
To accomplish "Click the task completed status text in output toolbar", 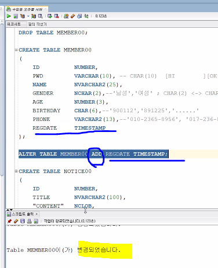I will tap(70, 221).
